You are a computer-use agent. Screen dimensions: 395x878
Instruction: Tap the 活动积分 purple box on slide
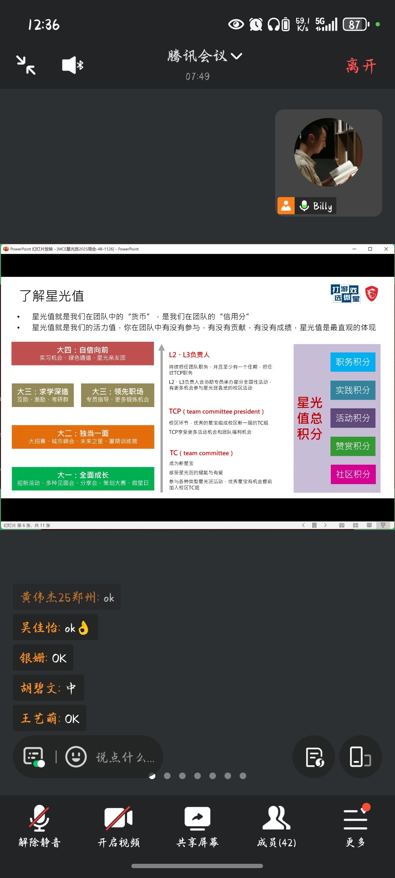353,418
